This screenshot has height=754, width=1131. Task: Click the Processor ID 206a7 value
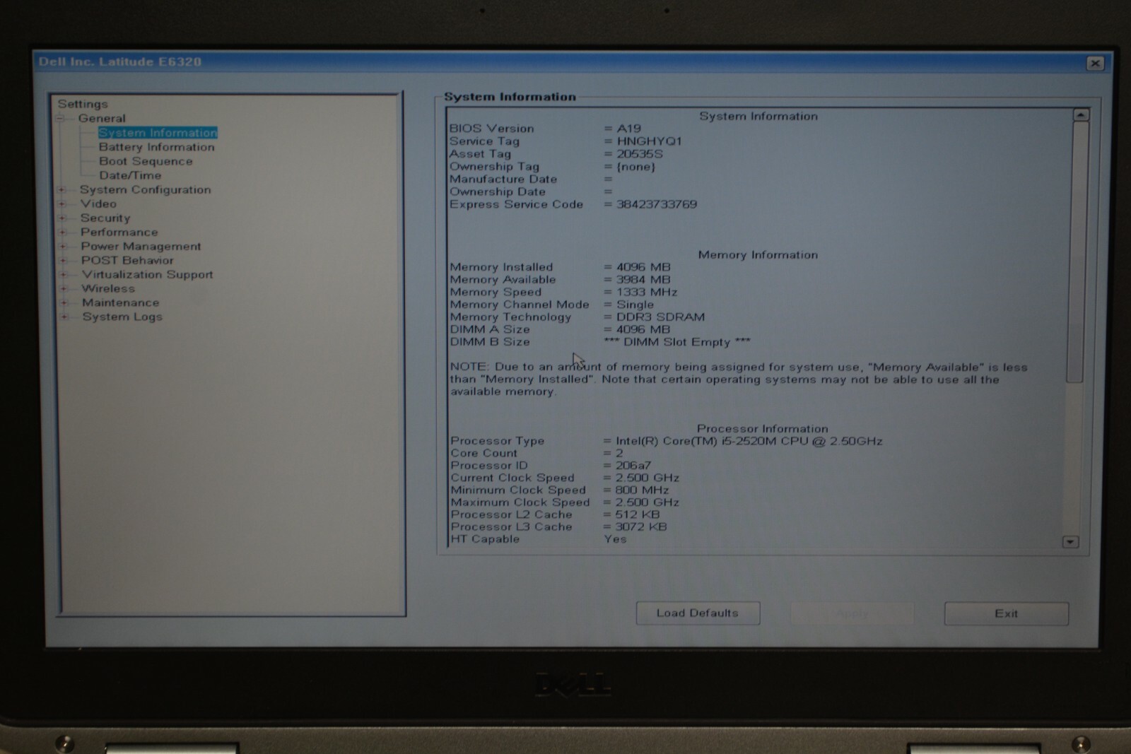point(633,466)
